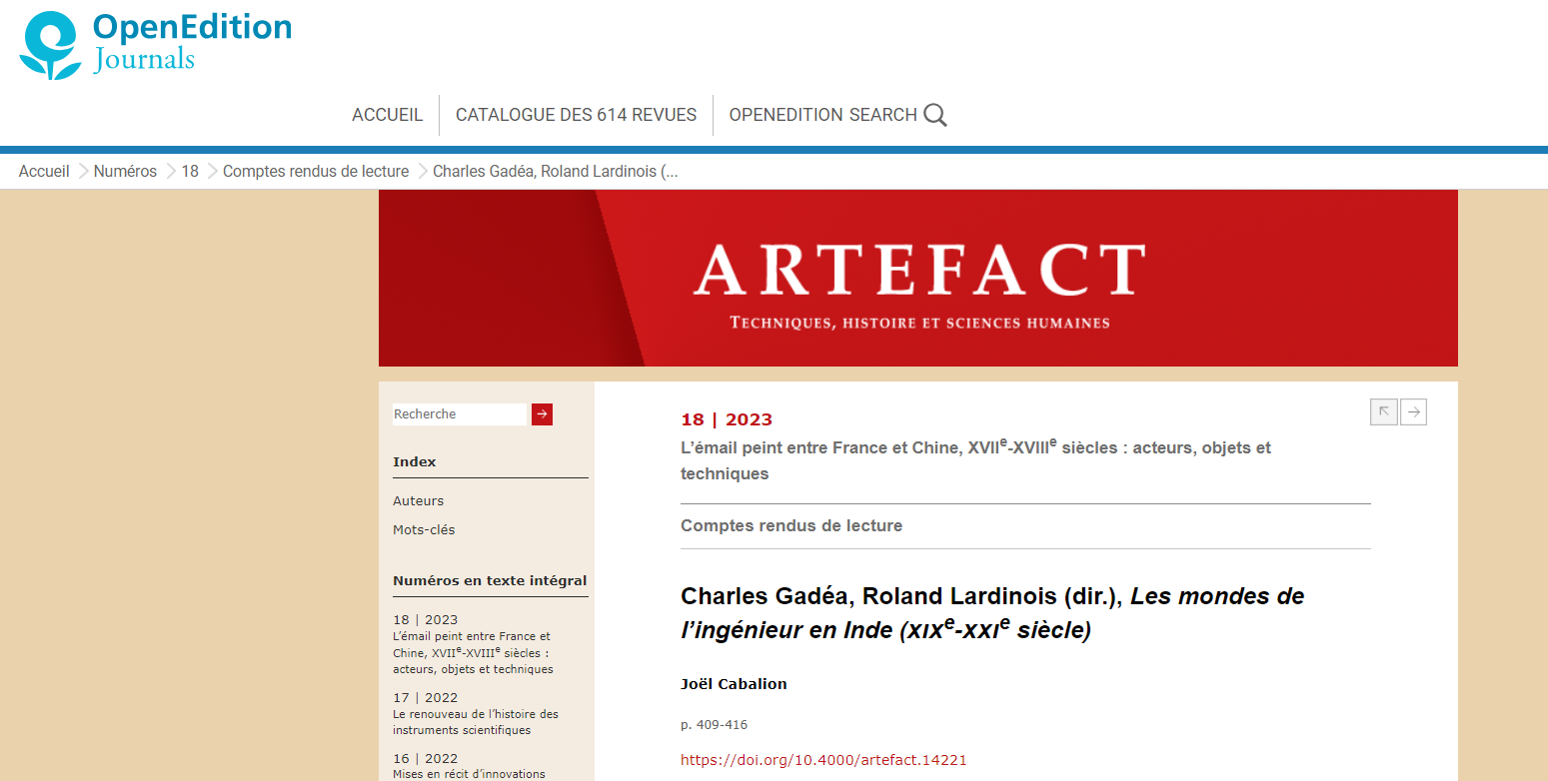Go to Comptes rendus de lecture breadcrumb
1548x781 pixels.
(316, 171)
